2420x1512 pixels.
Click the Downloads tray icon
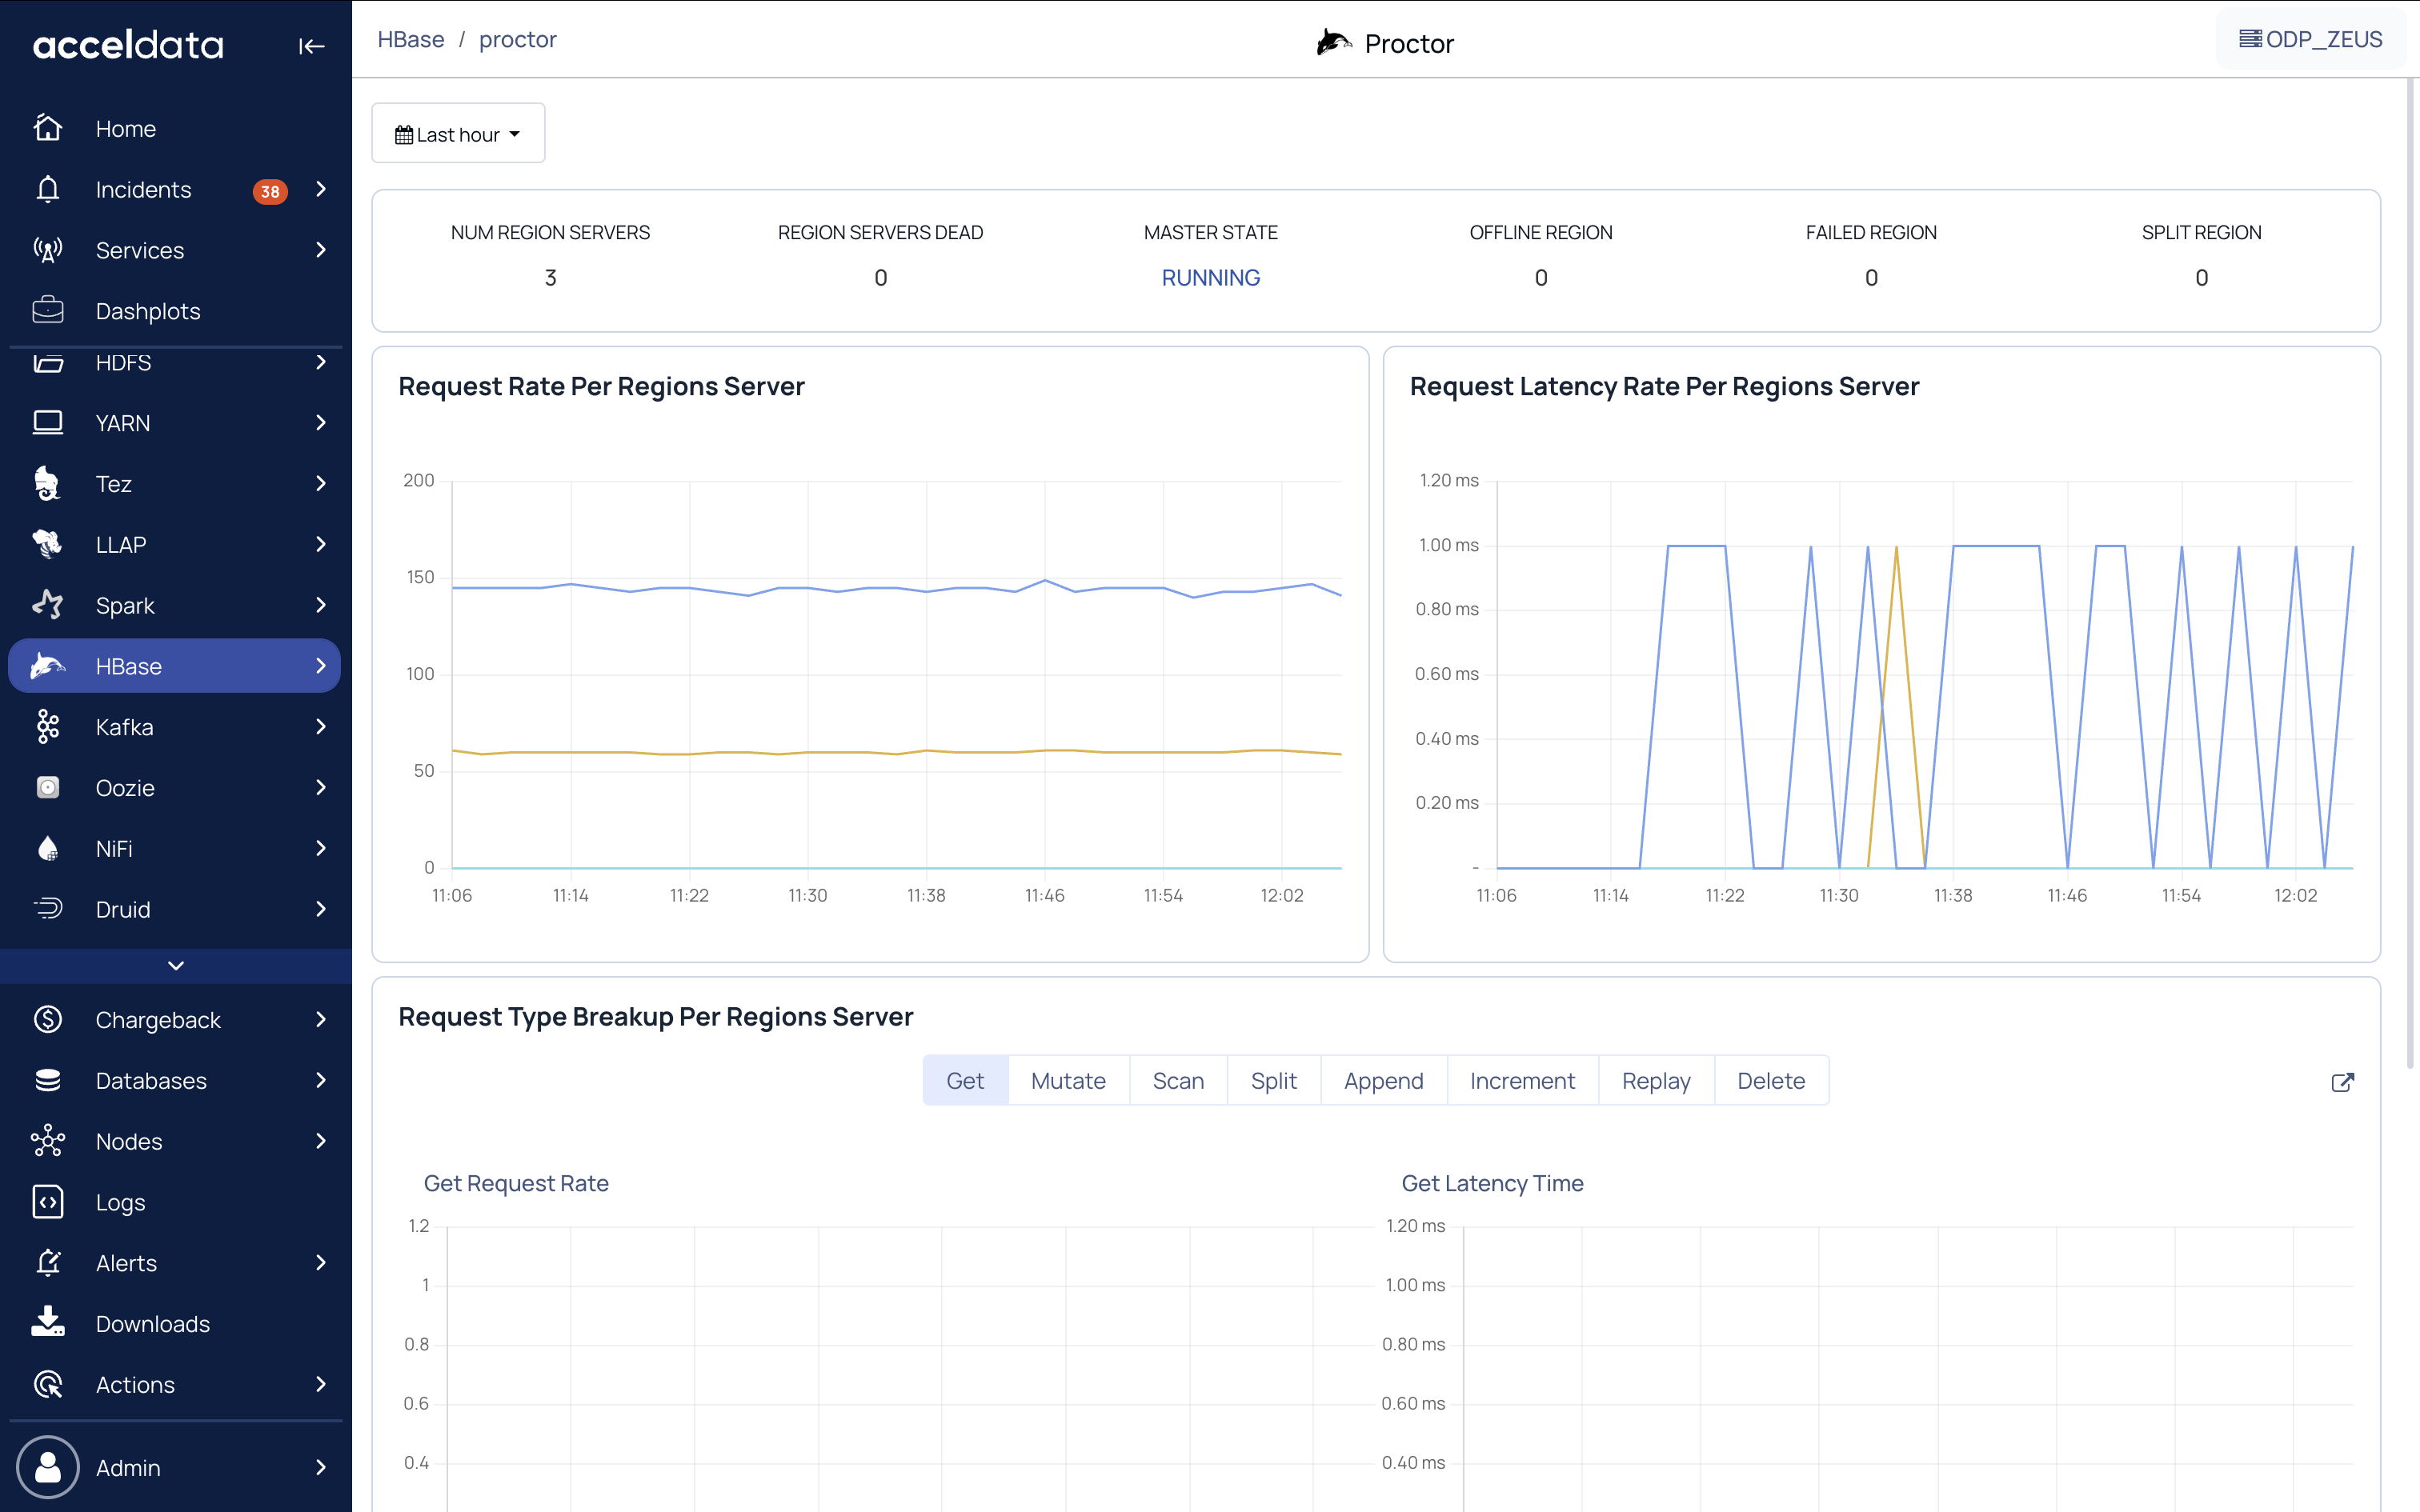pos(48,1323)
